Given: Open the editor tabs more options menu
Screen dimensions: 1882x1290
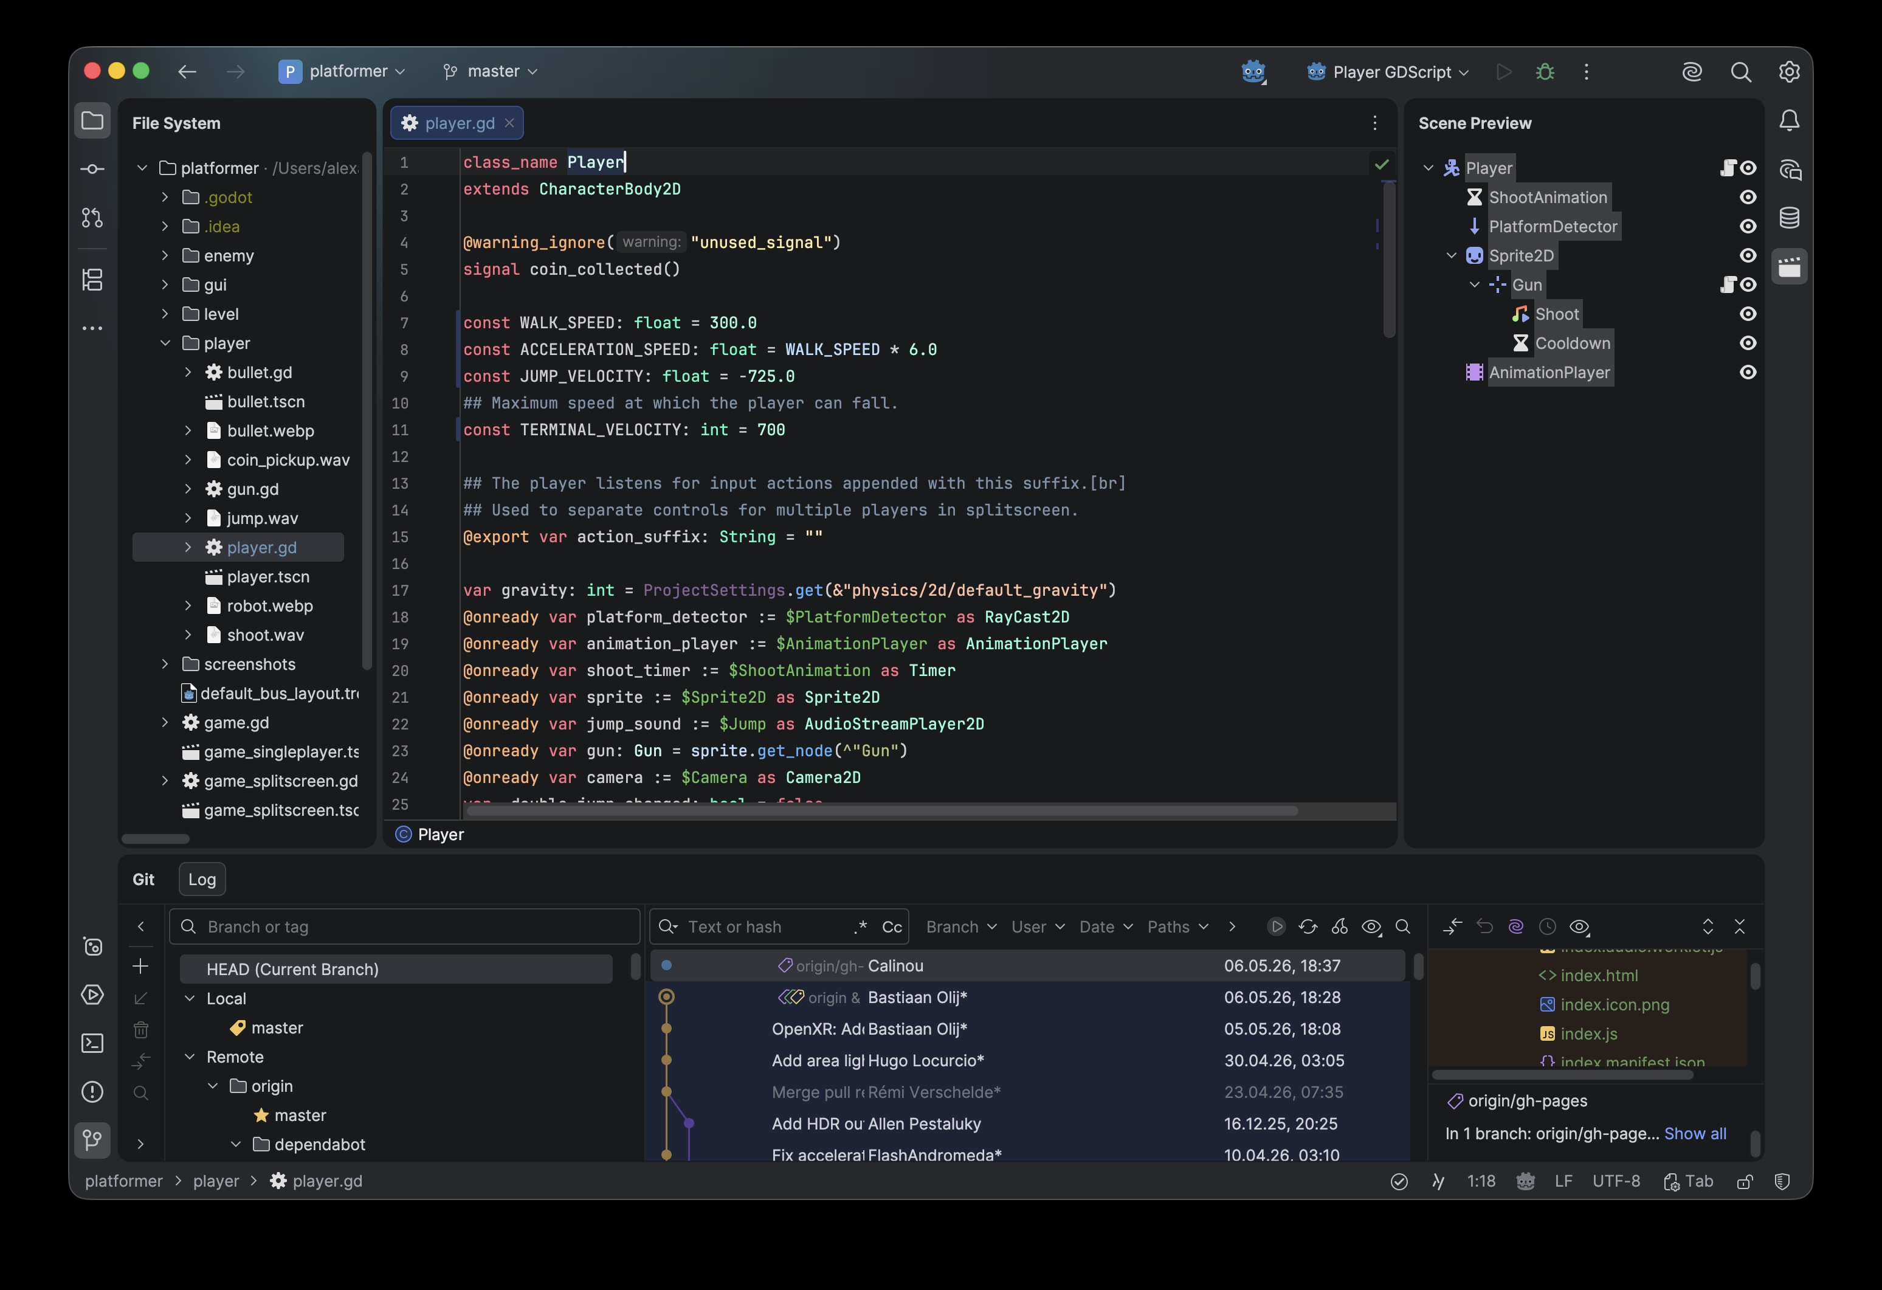Looking at the screenshot, I should click(1374, 122).
